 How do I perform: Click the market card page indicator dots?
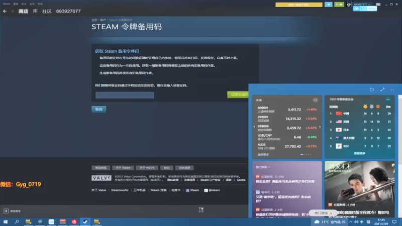click(x=306, y=155)
